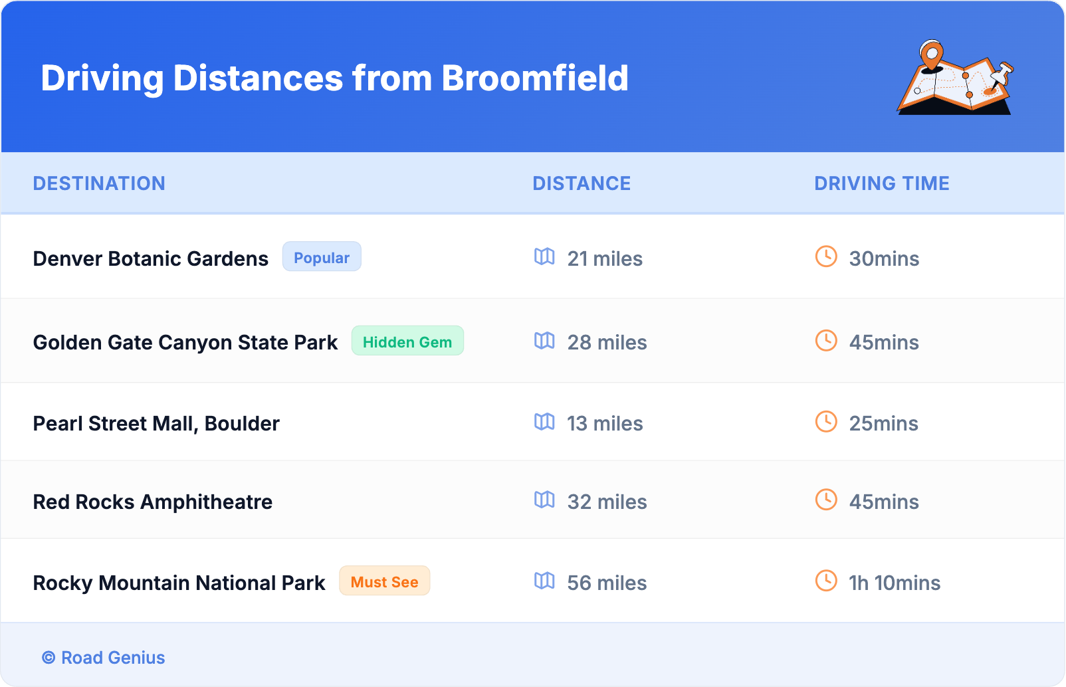Click clock icon beside 30mins
Viewport: 1066px width, 687px height.
826,256
